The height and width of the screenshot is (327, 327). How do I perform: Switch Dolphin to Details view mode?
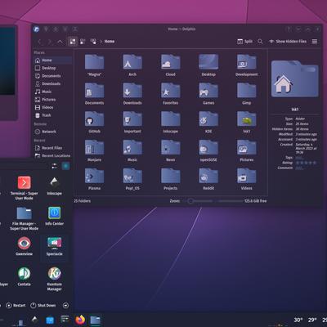click(93, 42)
